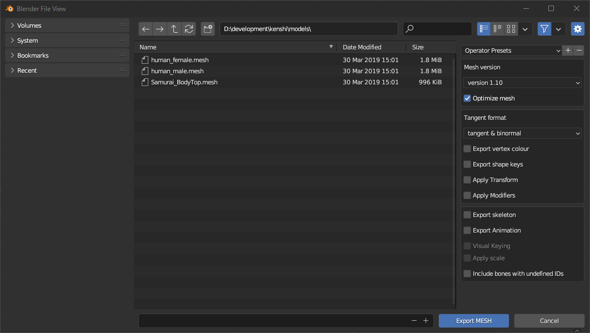Open Tangent format dropdown
This screenshot has height=333, width=590.
[522, 133]
